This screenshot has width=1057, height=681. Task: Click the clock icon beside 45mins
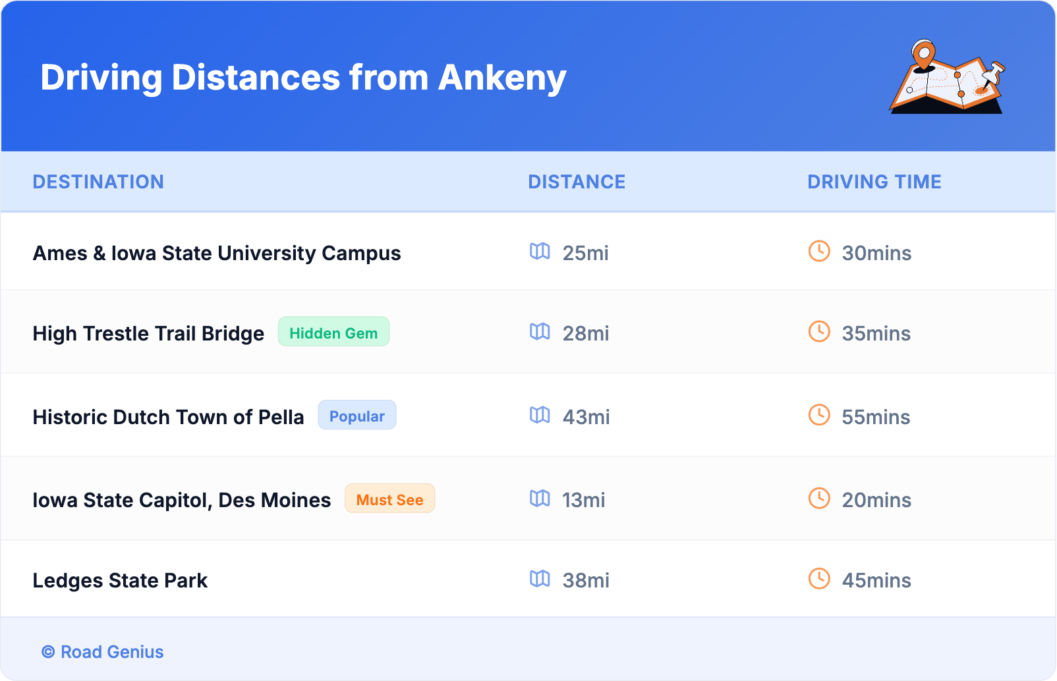pyautogui.click(x=819, y=578)
